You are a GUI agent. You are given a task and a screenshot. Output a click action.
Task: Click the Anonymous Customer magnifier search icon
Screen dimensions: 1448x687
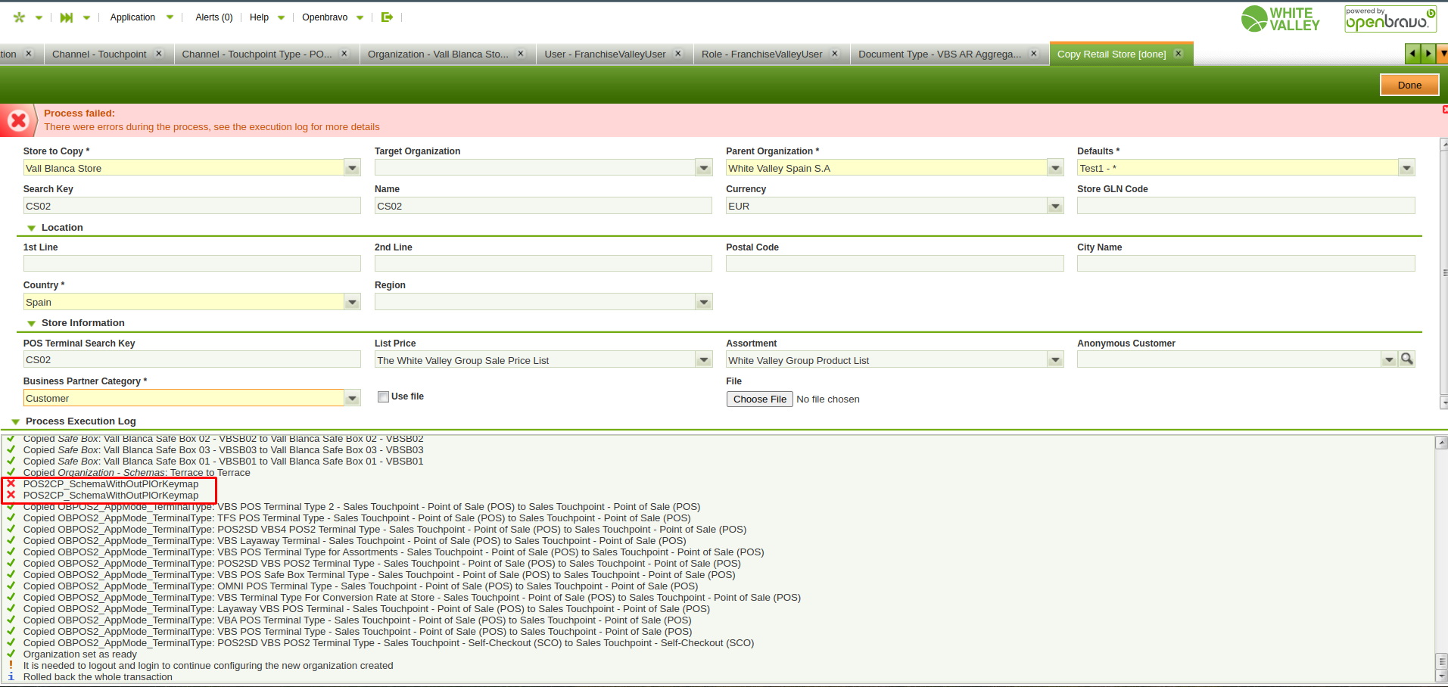1406,359
